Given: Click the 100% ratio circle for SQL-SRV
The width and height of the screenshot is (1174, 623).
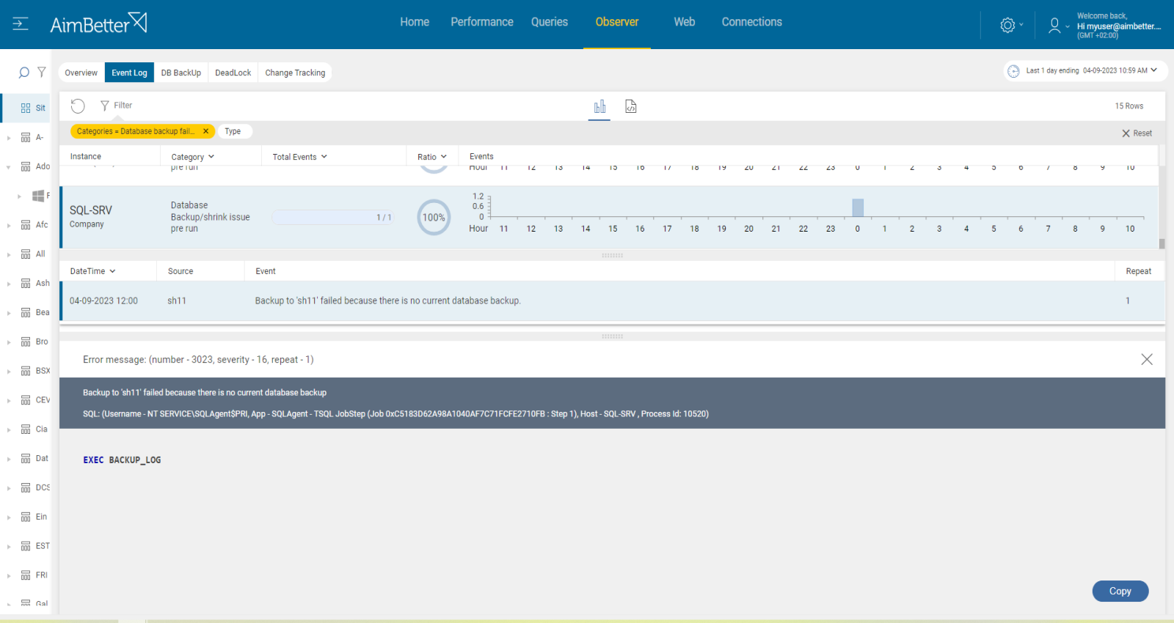Looking at the screenshot, I should (x=434, y=218).
